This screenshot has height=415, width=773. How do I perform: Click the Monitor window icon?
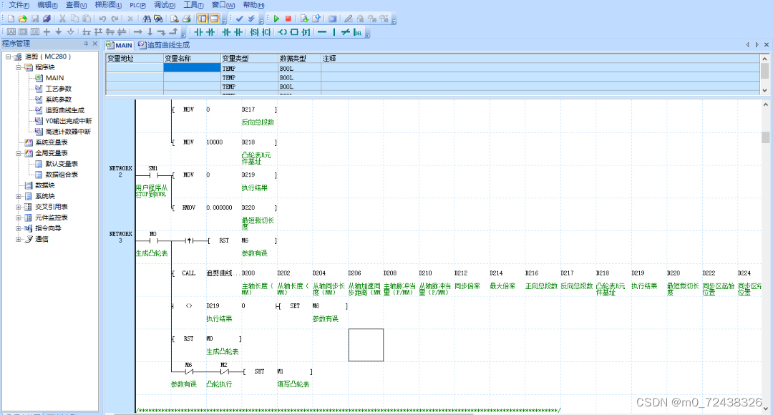click(x=333, y=19)
